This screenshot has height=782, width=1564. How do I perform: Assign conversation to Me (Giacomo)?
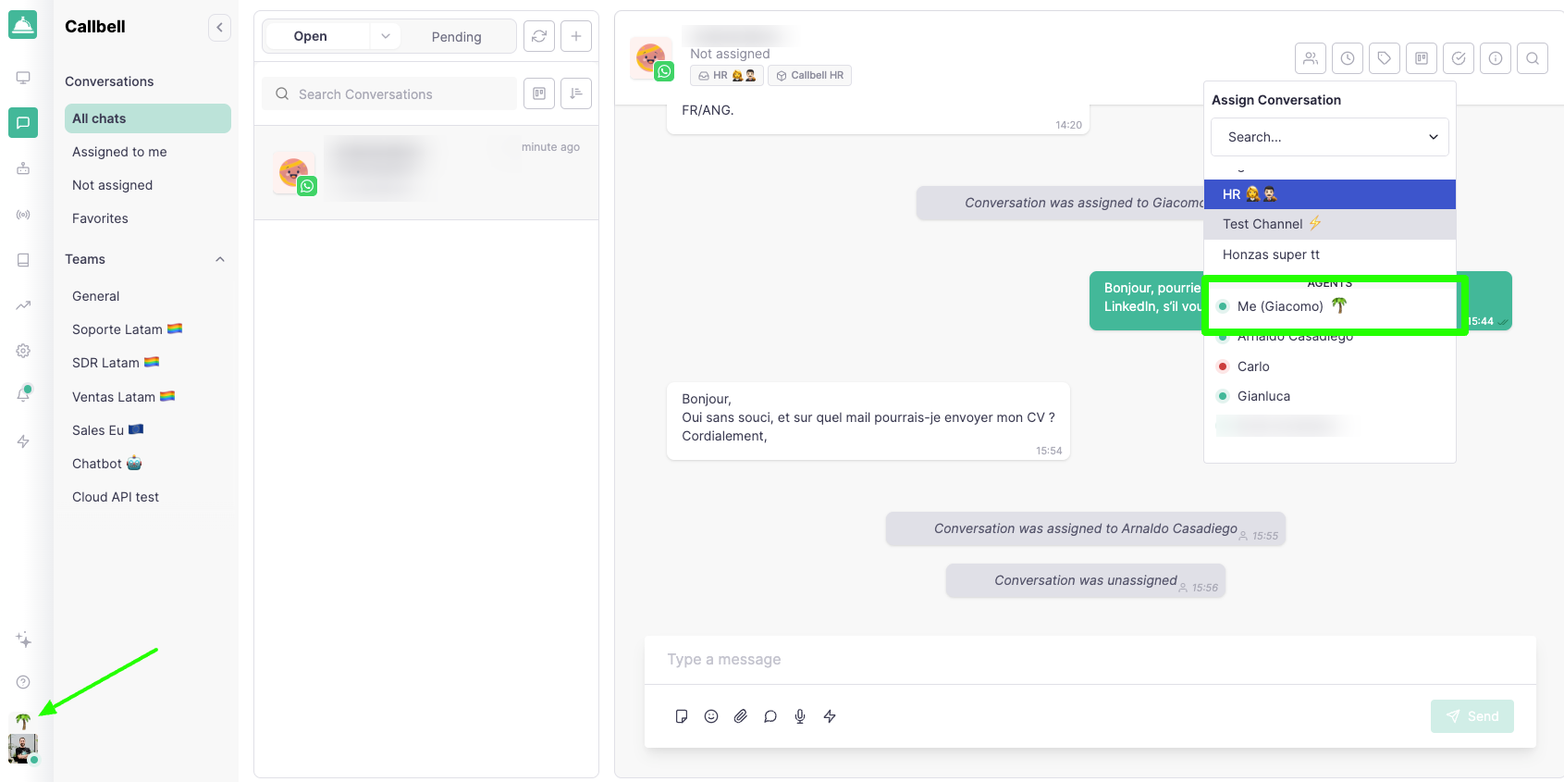(x=1280, y=306)
